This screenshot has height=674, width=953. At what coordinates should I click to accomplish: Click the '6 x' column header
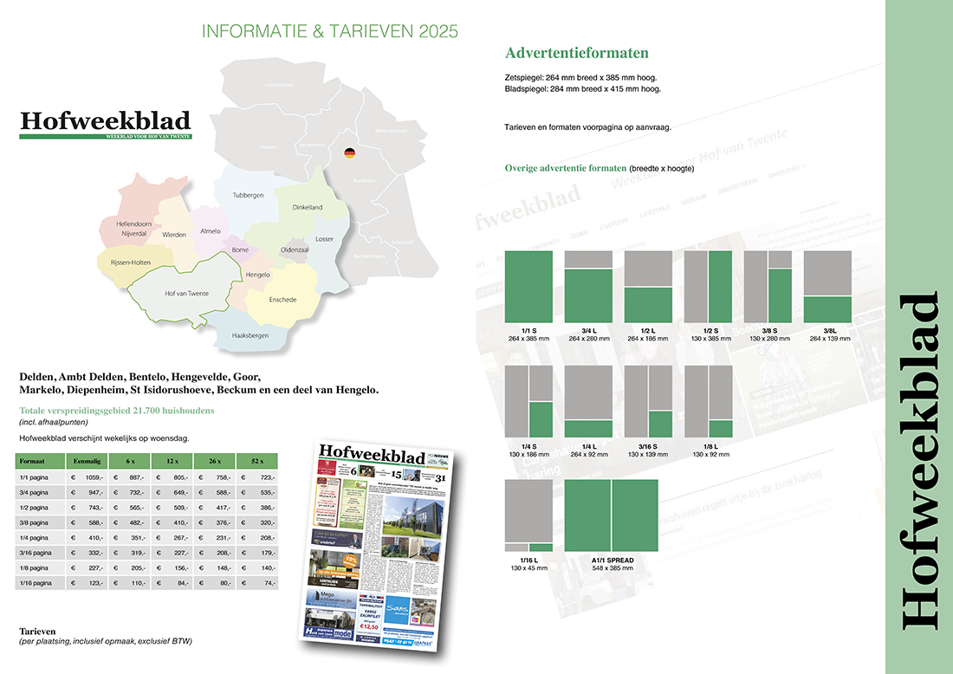[x=129, y=461]
